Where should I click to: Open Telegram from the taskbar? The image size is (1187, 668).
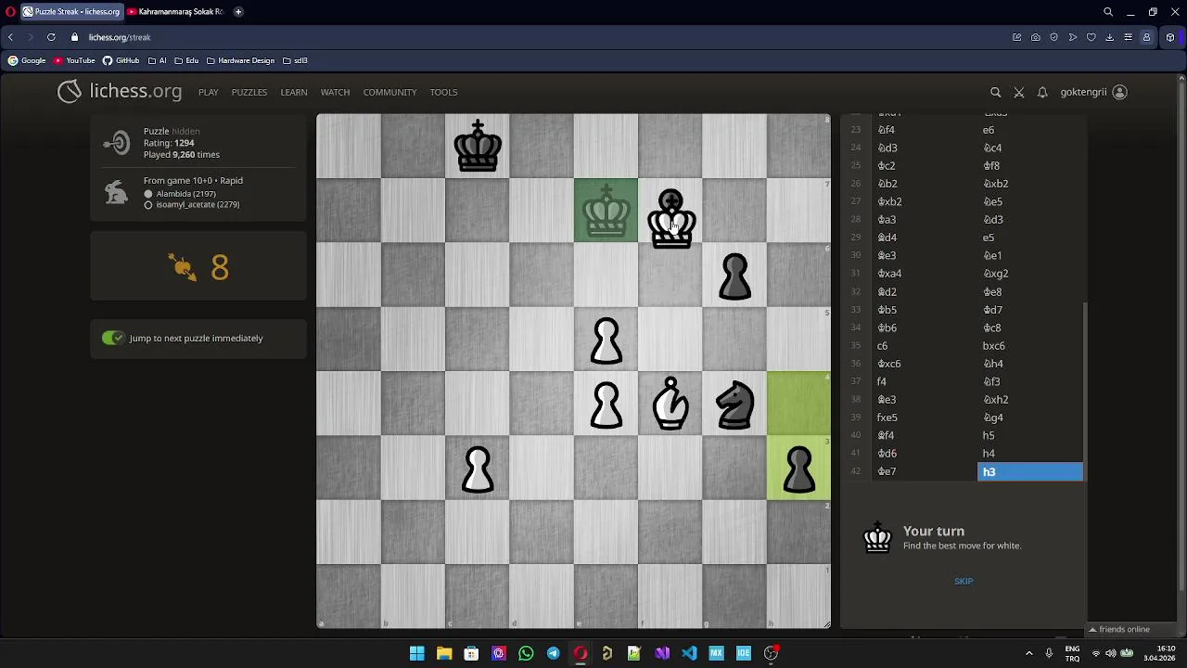click(x=554, y=653)
